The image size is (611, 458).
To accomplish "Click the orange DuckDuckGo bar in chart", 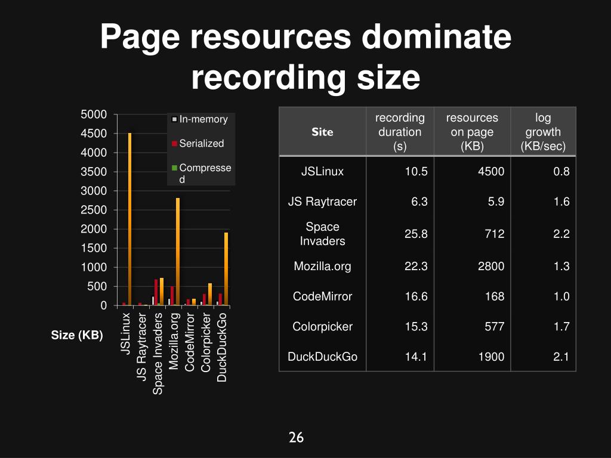I will 226,269.
